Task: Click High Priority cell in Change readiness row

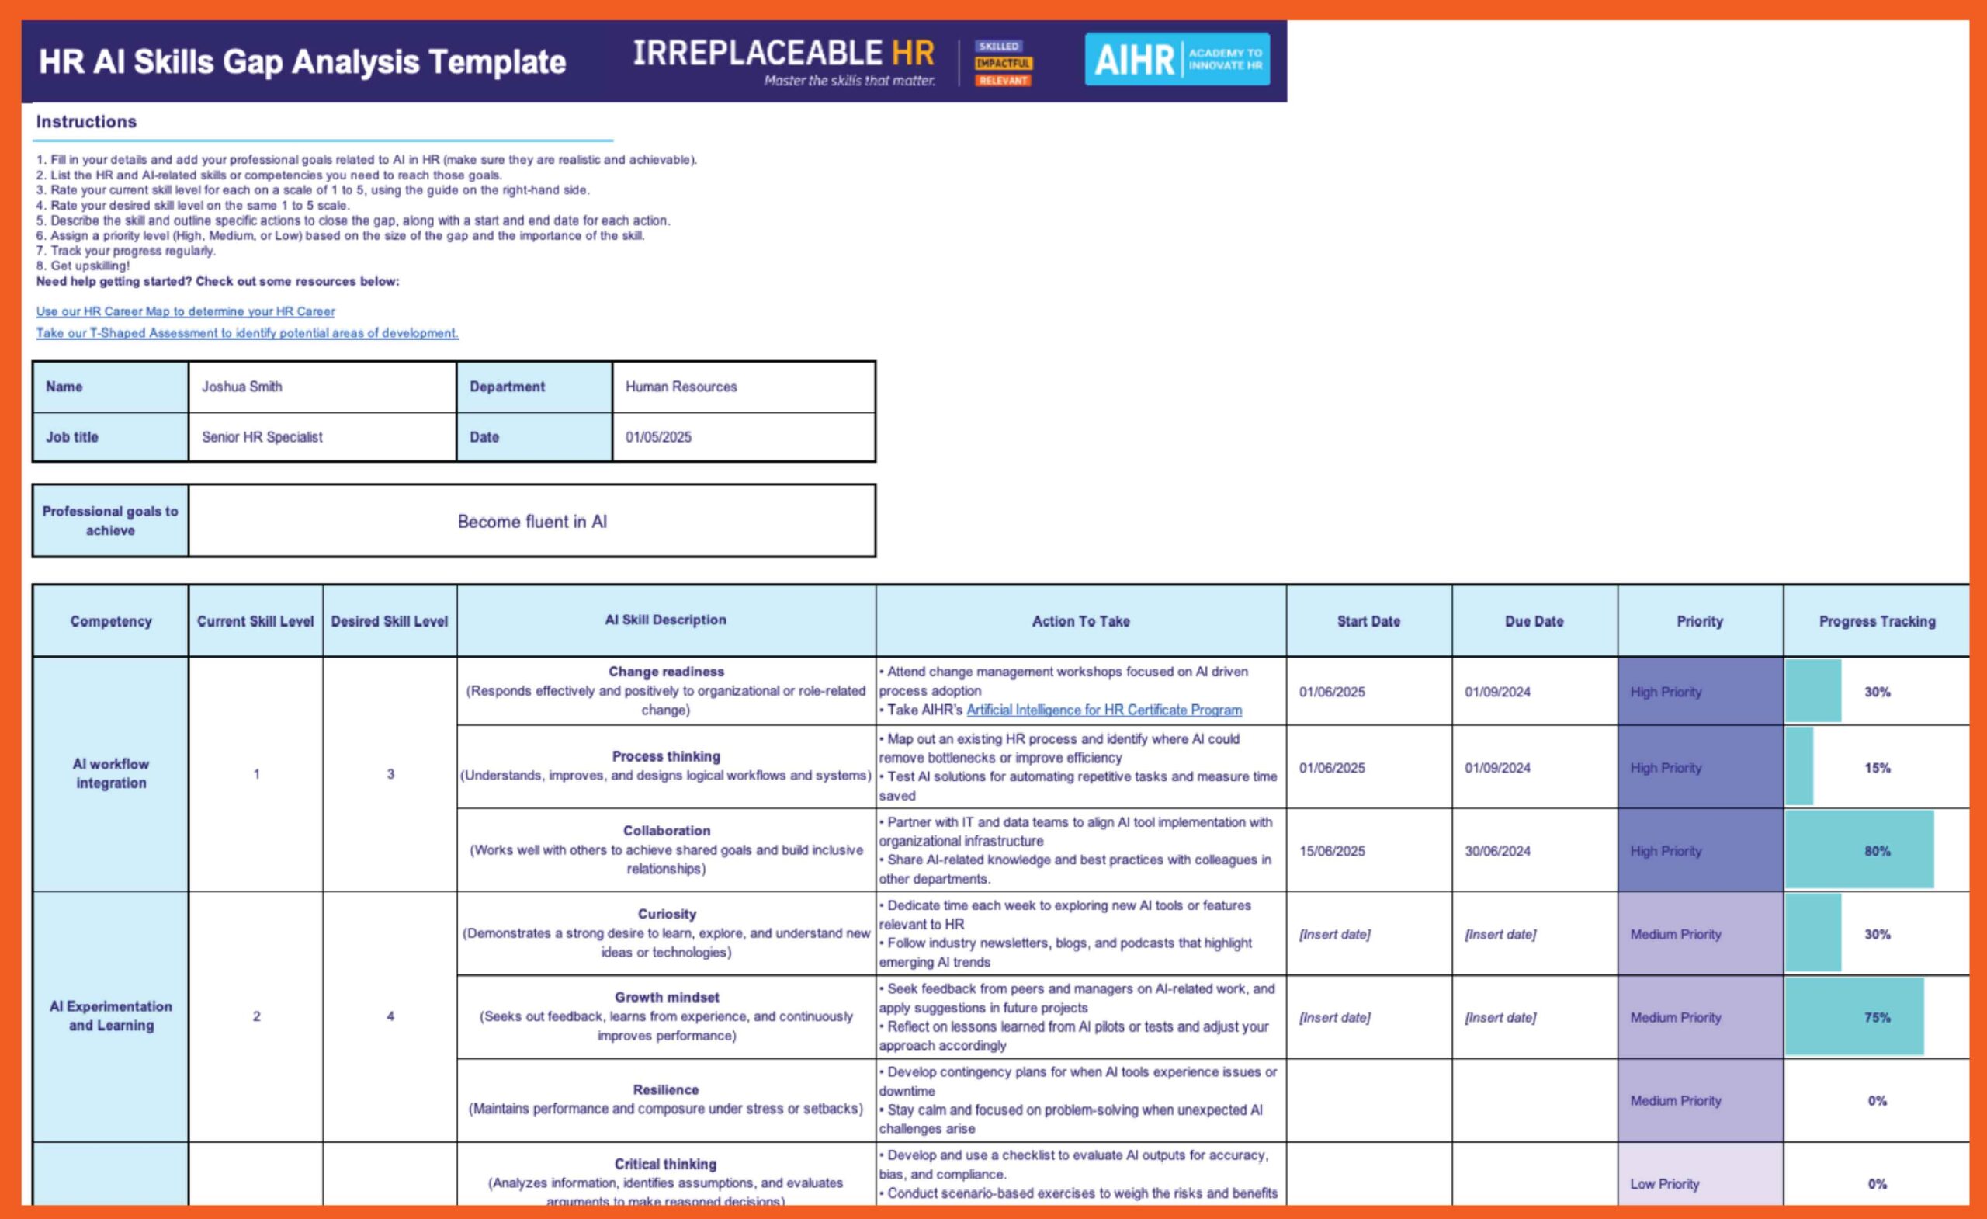Action: (1700, 691)
